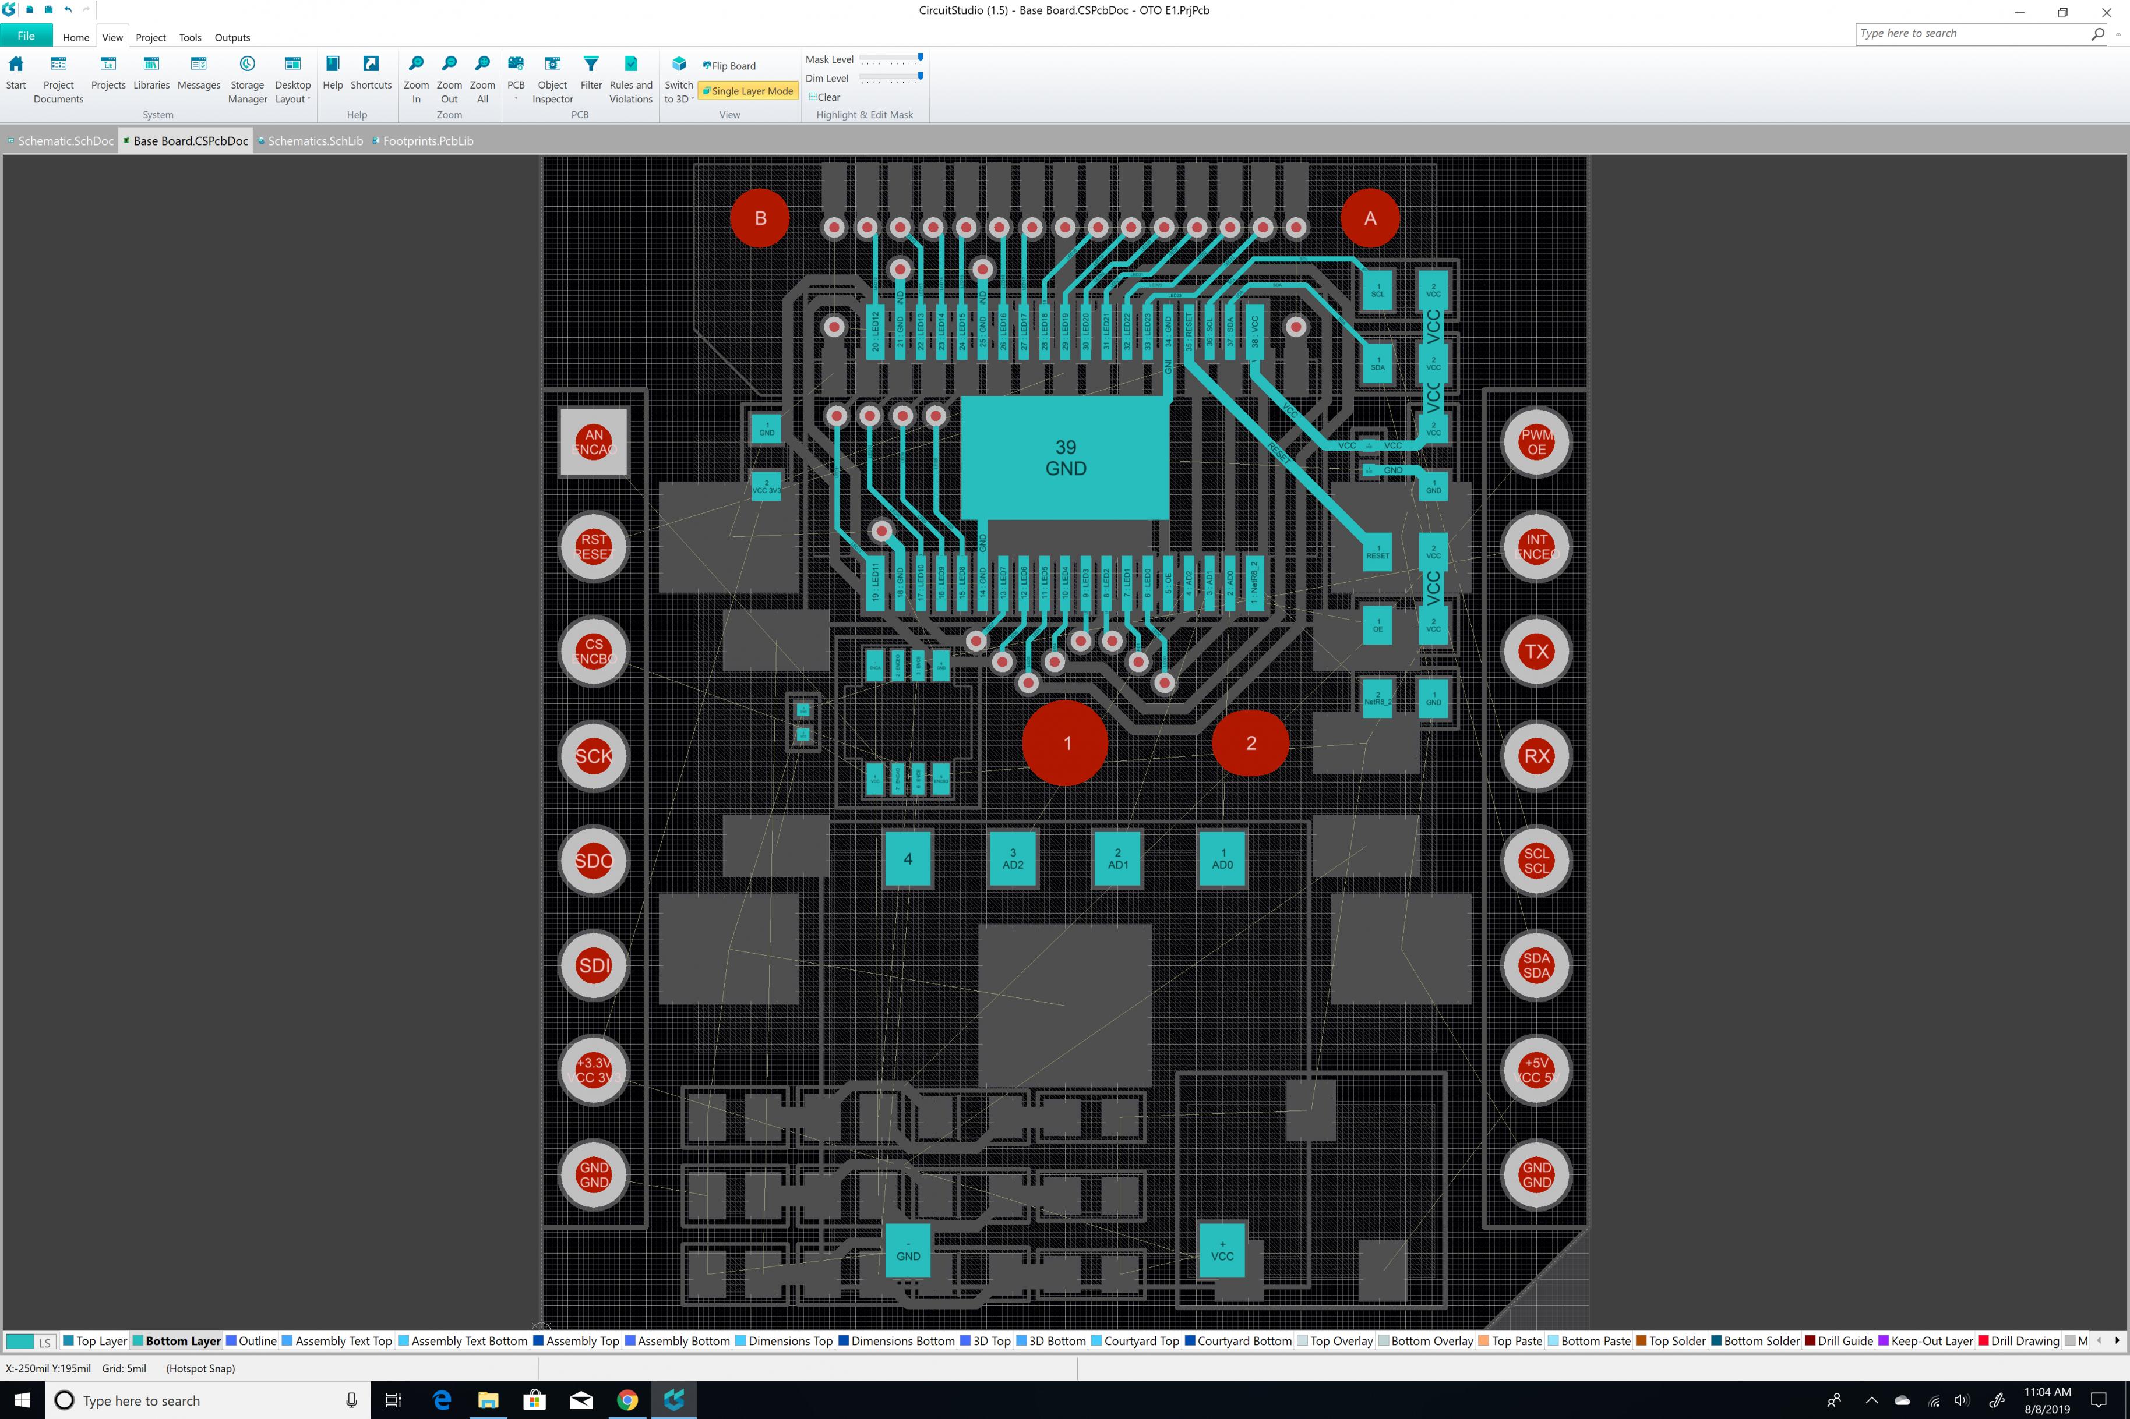Open the Schematics.SchLib document tab
The width and height of the screenshot is (2130, 1419).
(309, 140)
